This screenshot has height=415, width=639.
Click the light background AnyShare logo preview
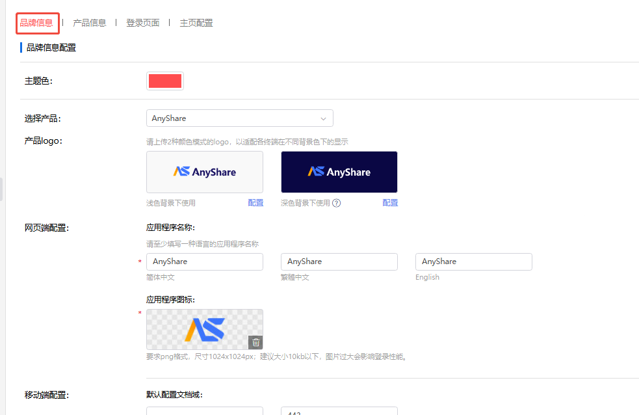[204, 171]
